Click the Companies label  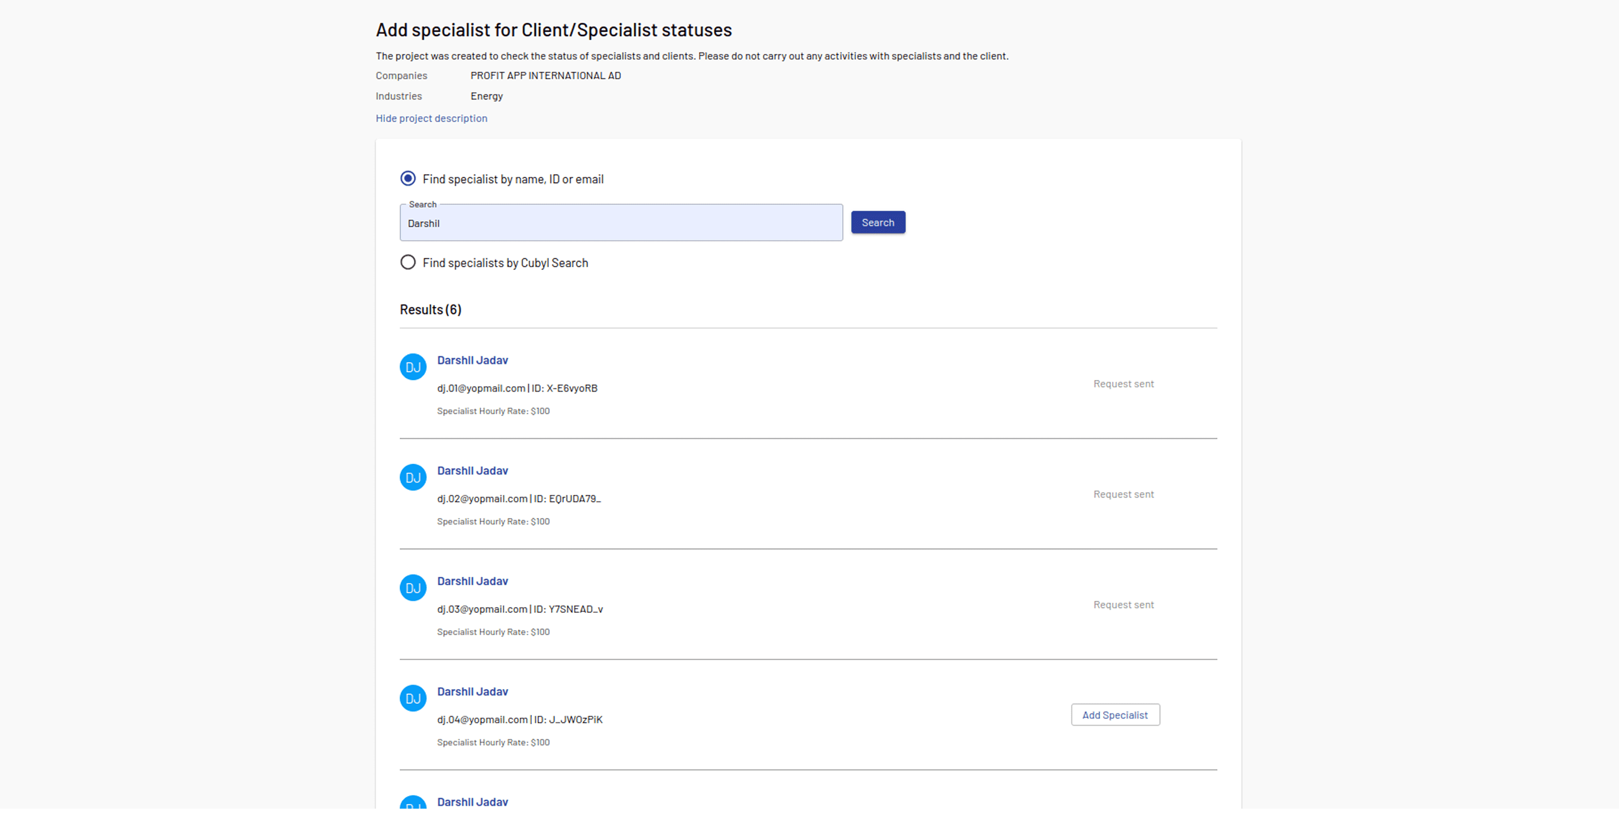[x=401, y=76]
